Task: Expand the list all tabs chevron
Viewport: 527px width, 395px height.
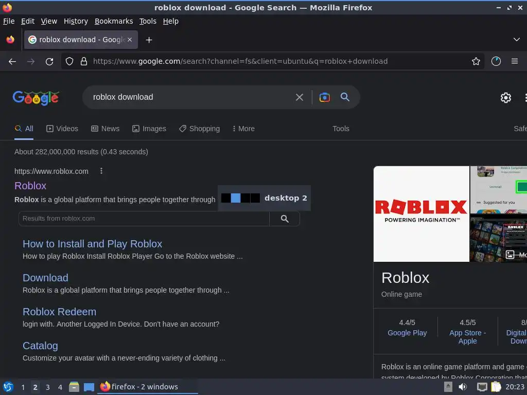Action: [x=517, y=40]
